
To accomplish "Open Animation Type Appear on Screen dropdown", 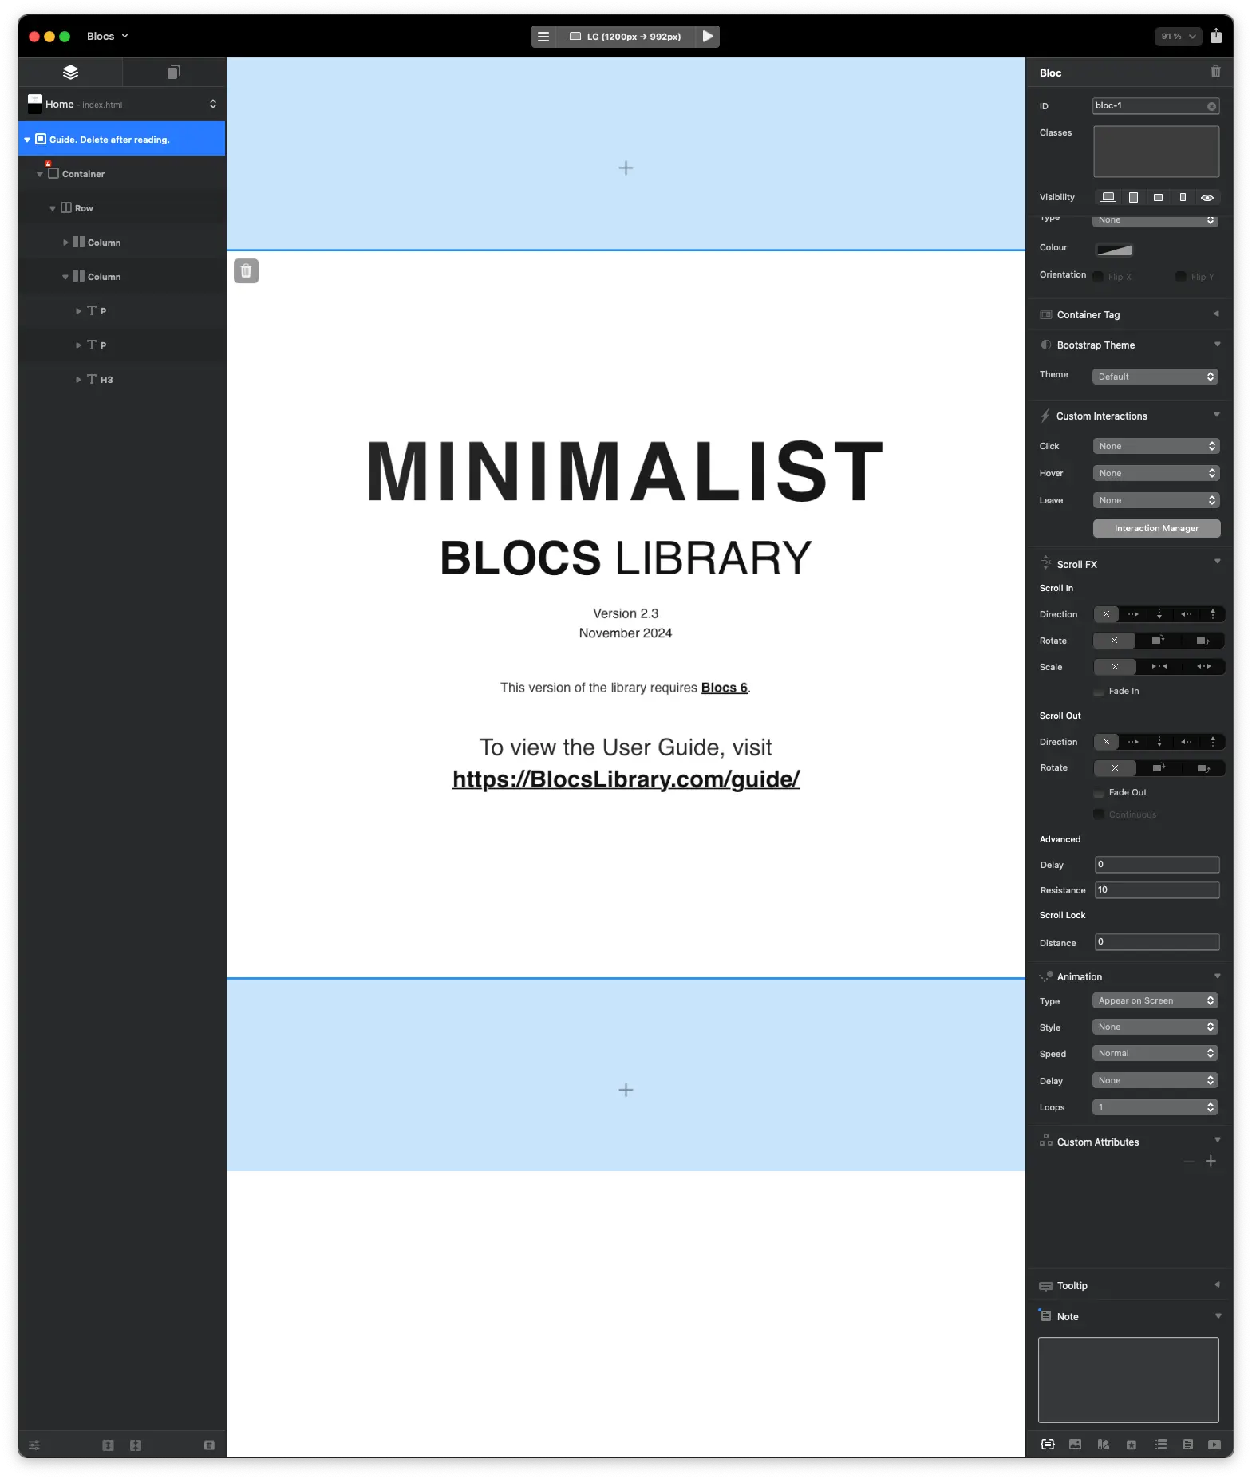I will click(1155, 1001).
